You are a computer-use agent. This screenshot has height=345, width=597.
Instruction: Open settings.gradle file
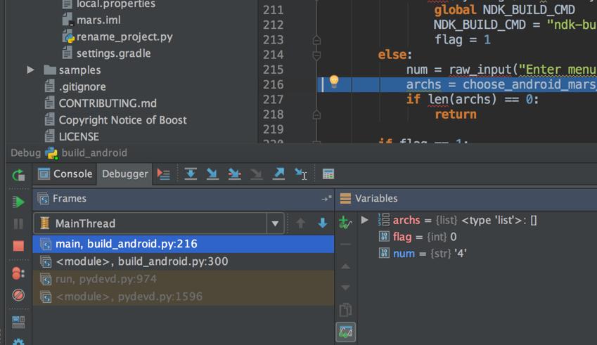click(106, 53)
